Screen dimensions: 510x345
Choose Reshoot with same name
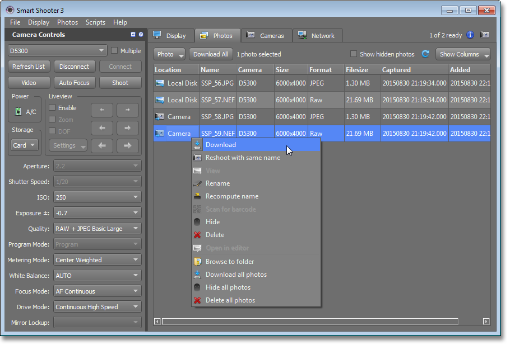click(243, 158)
